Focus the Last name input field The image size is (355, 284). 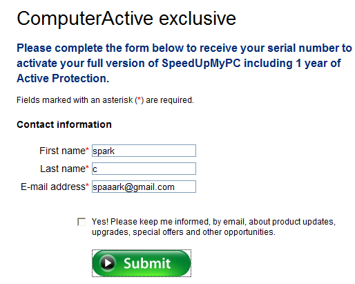[144, 169]
